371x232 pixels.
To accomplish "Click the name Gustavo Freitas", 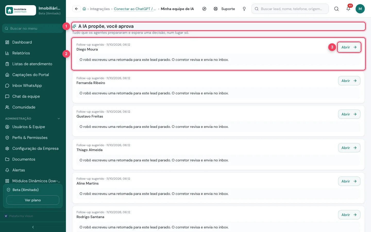I will 90,117.
